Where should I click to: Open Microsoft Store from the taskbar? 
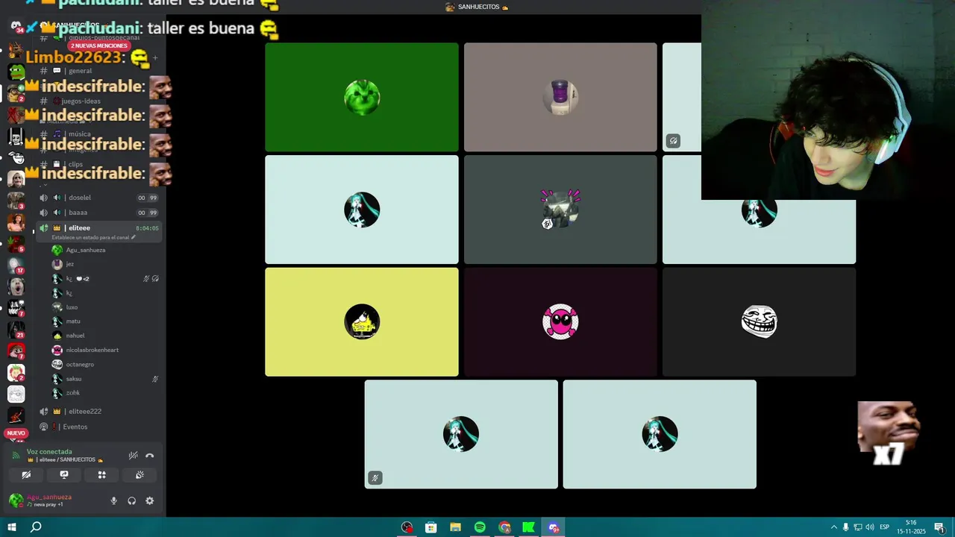point(430,527)
